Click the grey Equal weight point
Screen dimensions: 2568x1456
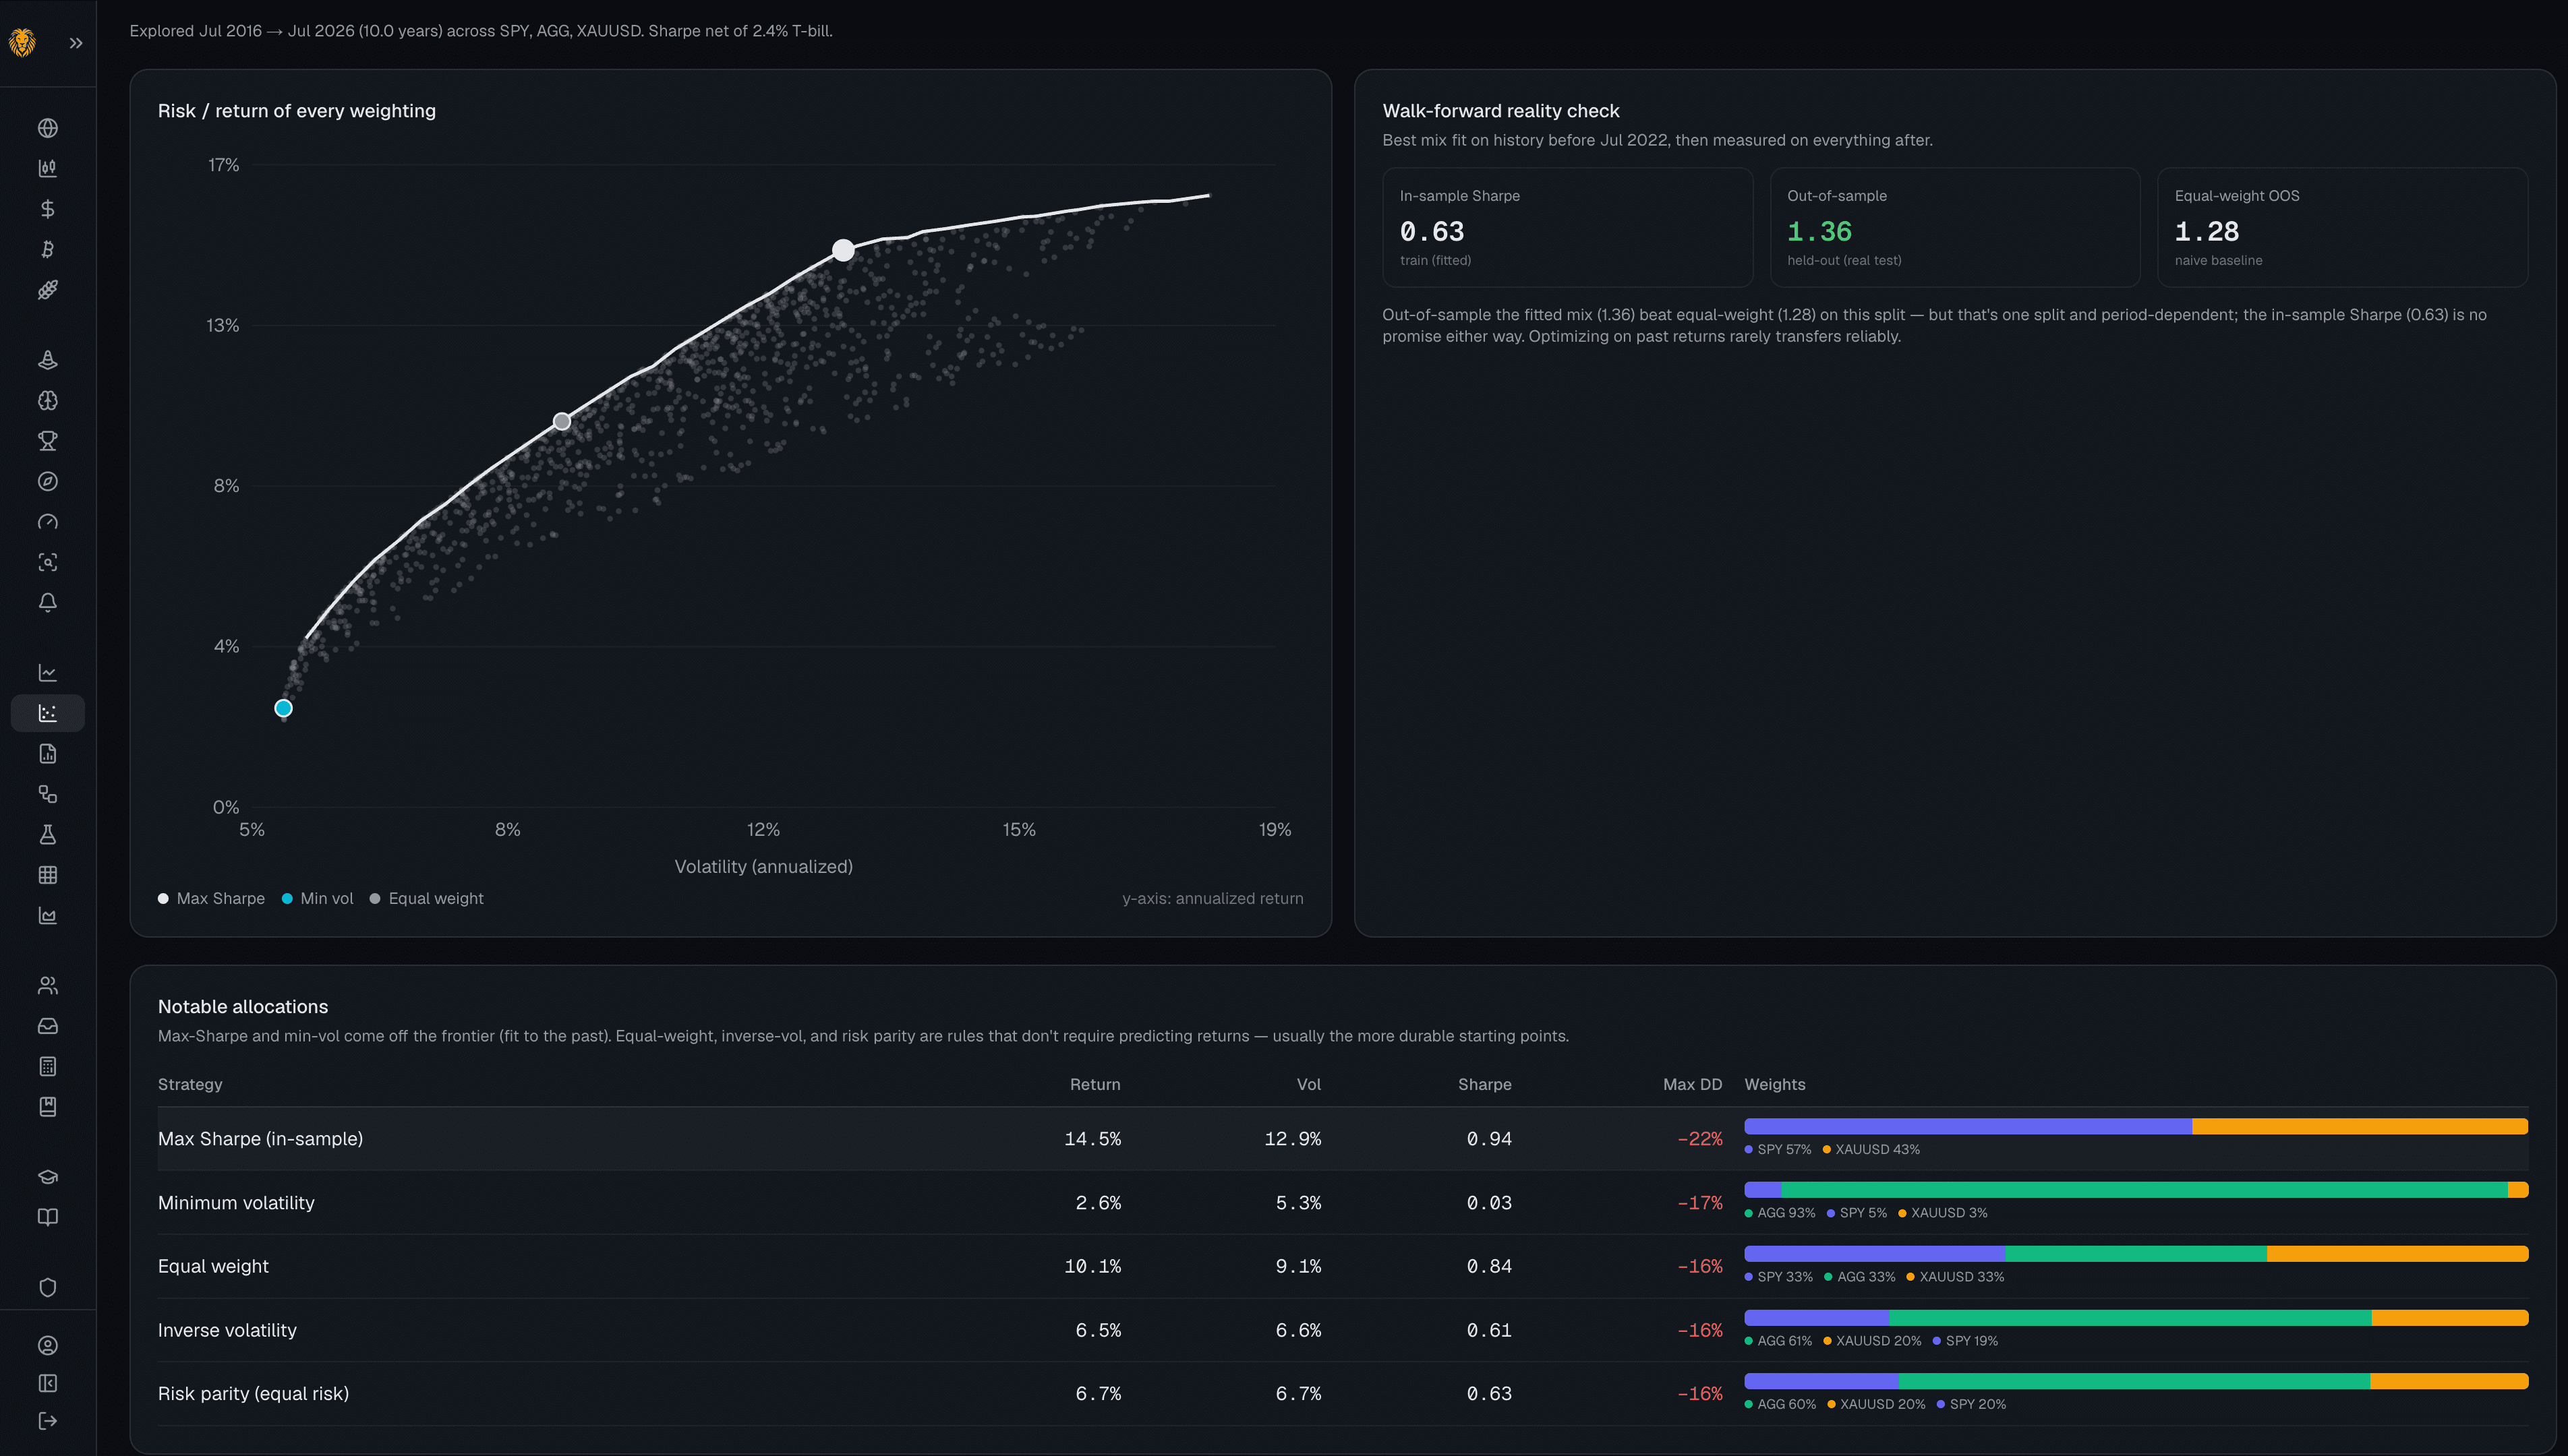(x=562, y=422)
